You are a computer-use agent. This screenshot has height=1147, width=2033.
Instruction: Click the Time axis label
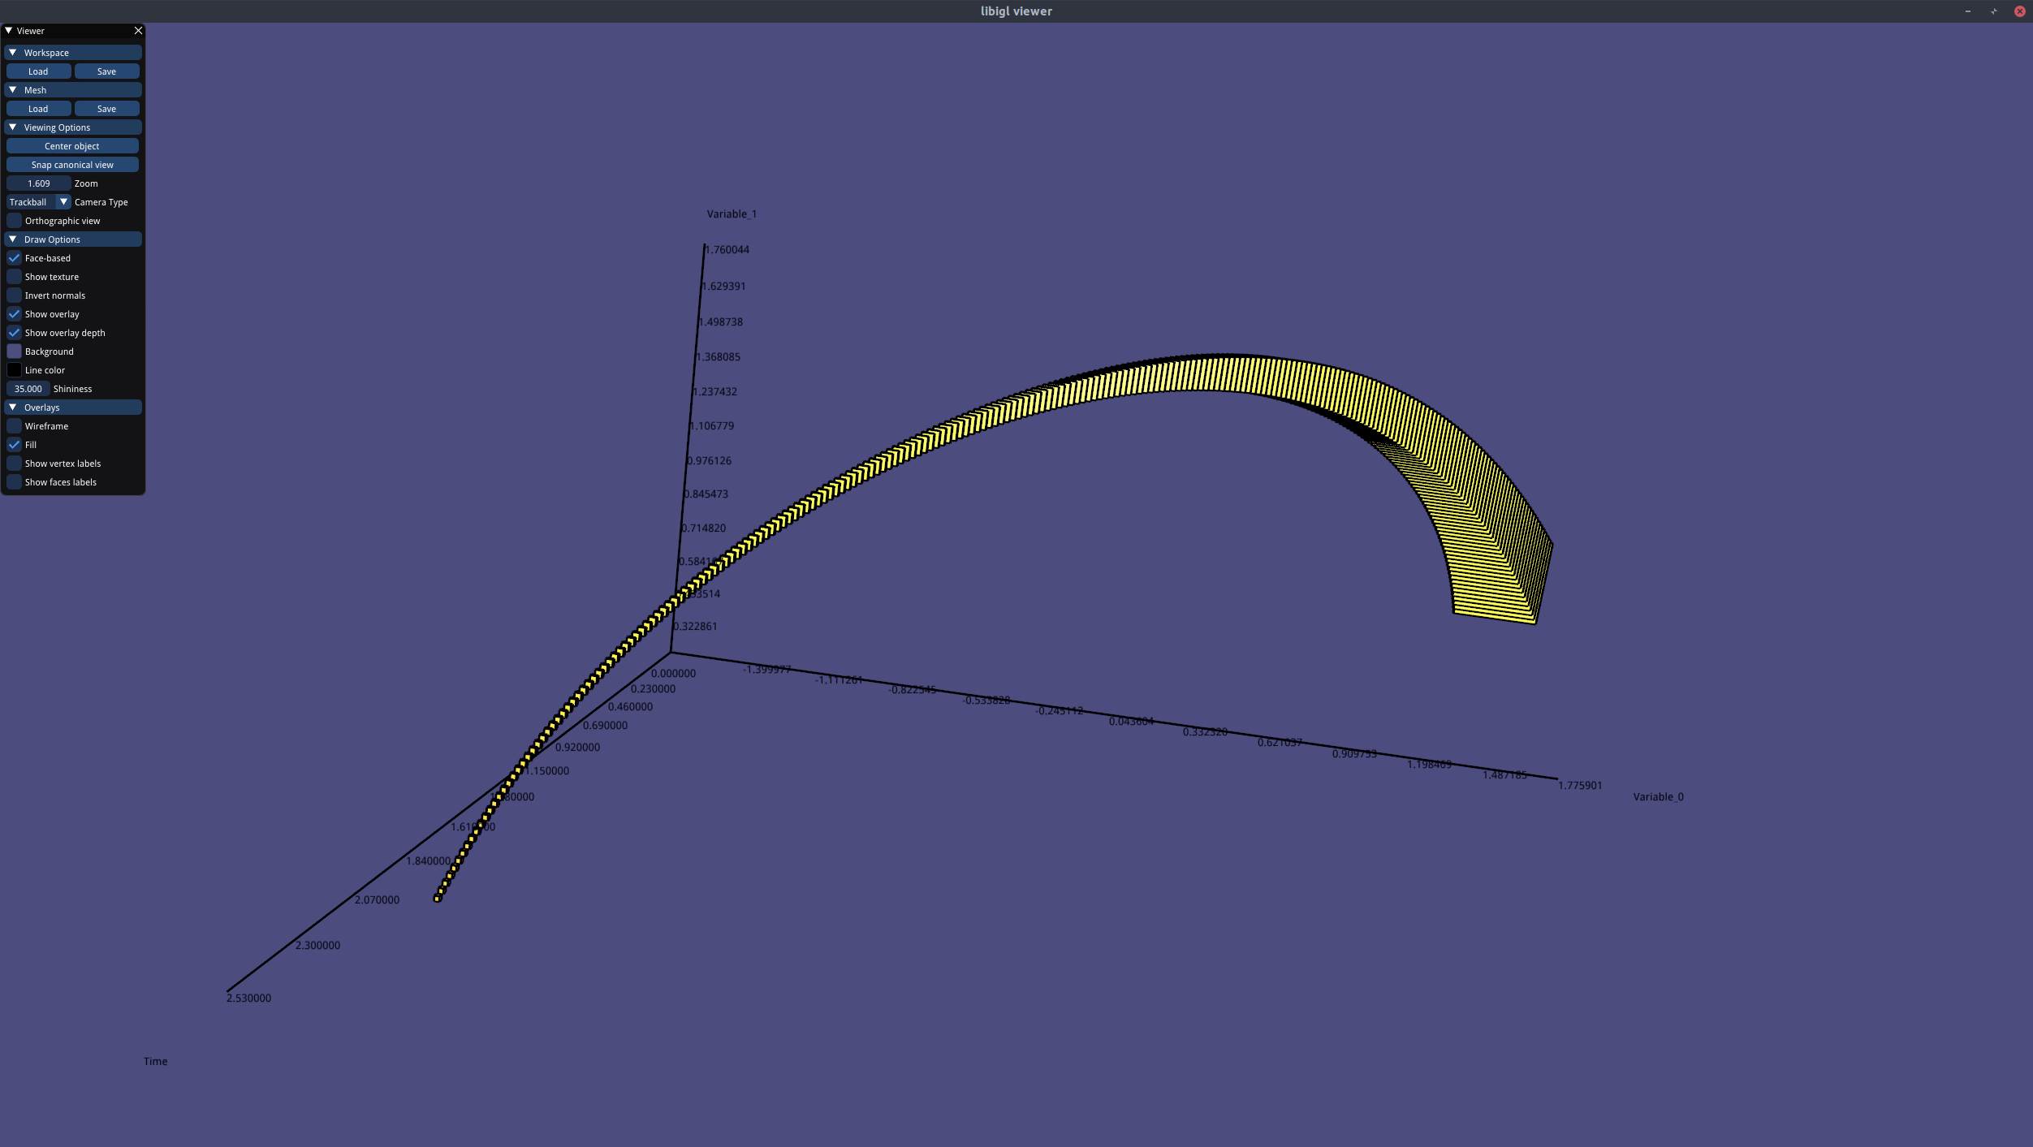156,1062
